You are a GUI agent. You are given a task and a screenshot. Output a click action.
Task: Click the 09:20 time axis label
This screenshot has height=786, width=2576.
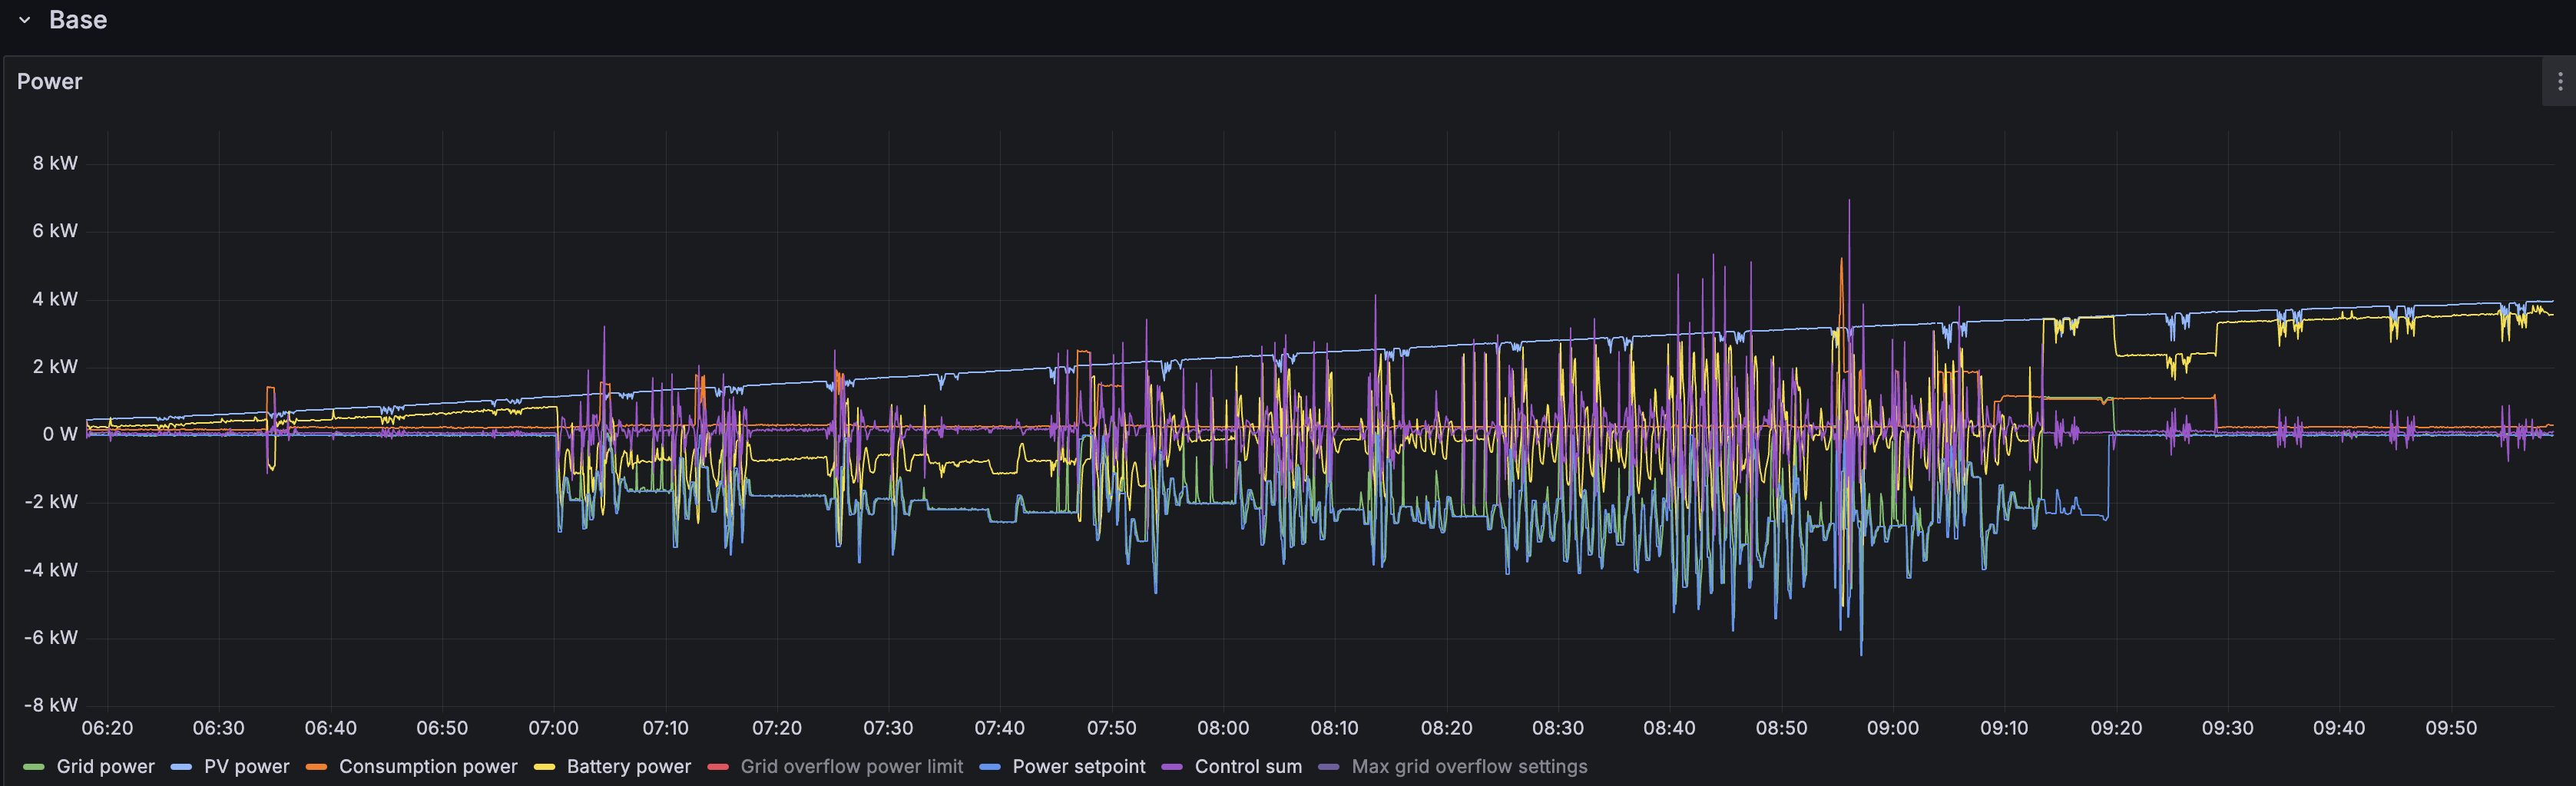(x=2116, y=729)
